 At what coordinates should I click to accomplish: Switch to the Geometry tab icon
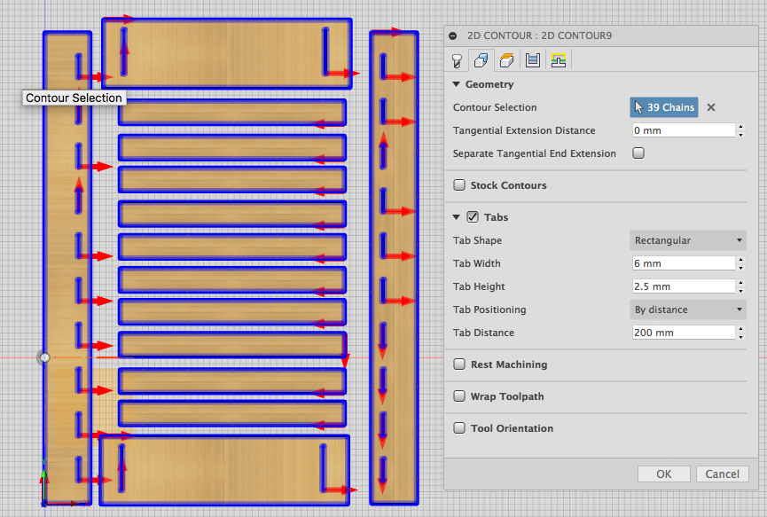[481, 60]
